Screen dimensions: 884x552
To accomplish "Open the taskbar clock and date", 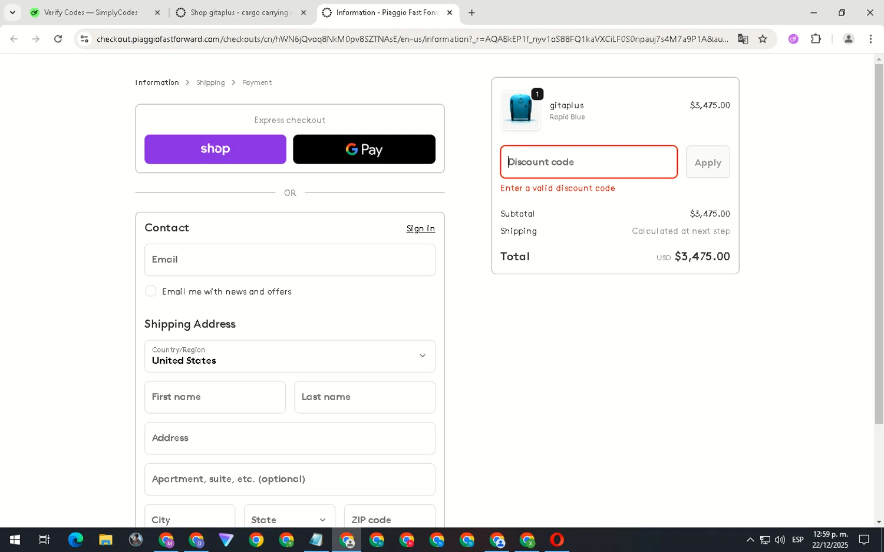I will coord(830,540).
